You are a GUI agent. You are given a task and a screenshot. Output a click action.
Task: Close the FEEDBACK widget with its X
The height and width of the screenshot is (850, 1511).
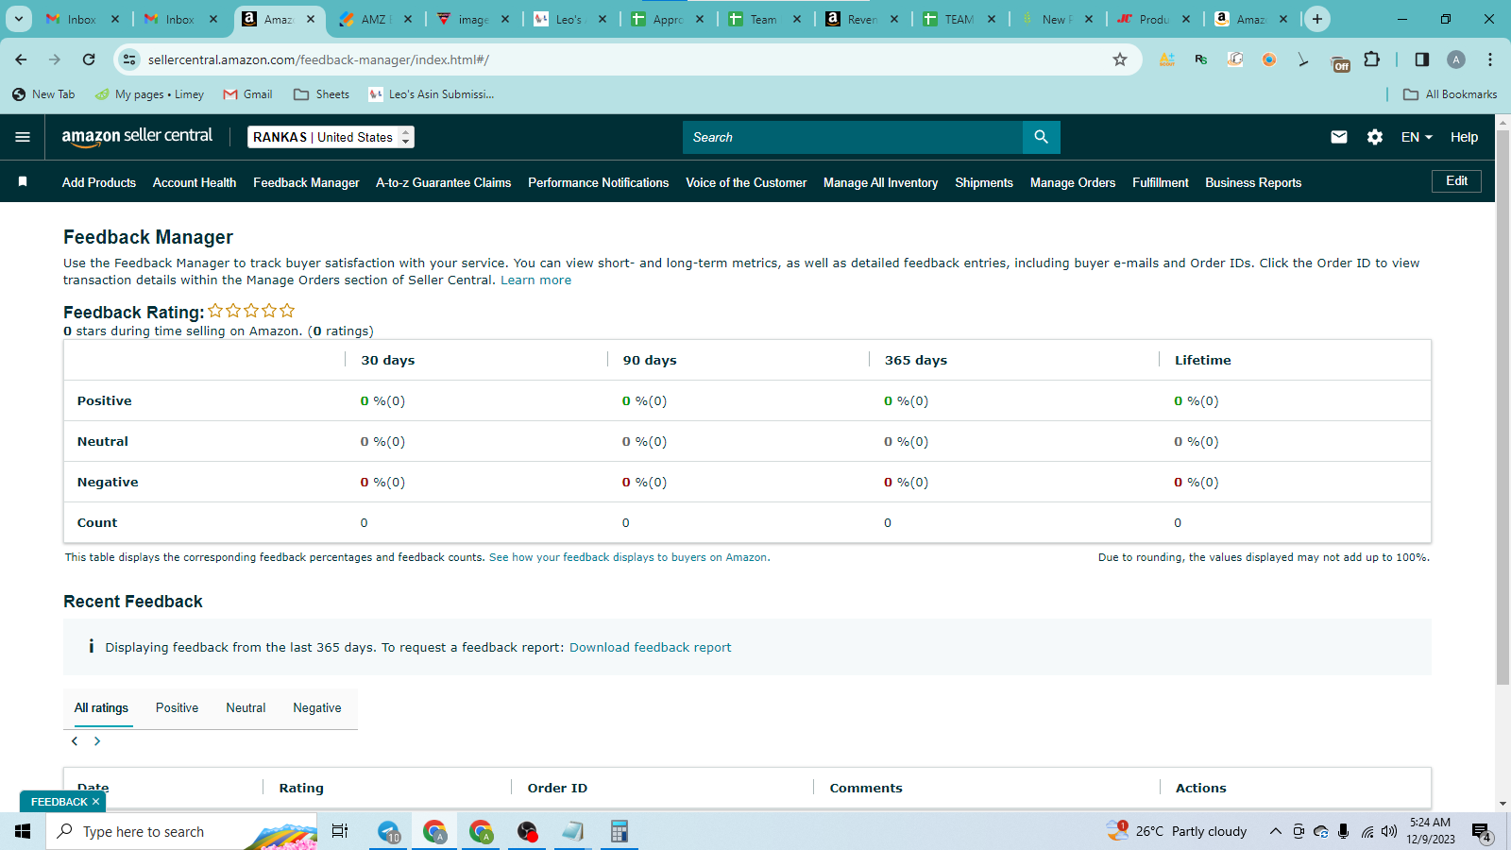[x=95, y=802]
